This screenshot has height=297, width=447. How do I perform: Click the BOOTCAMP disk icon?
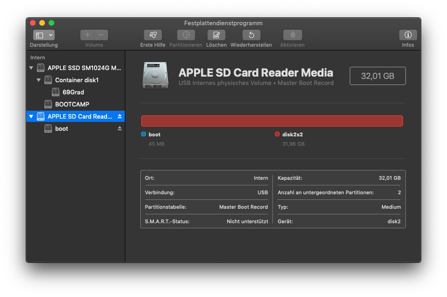coord(48,104)
